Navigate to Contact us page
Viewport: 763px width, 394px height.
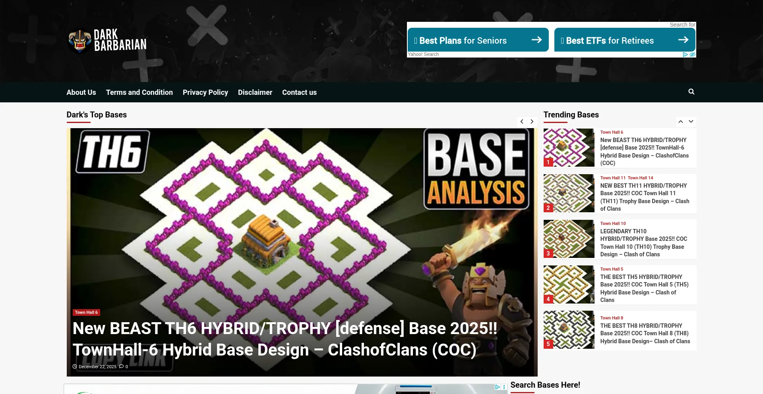[299, 92]
